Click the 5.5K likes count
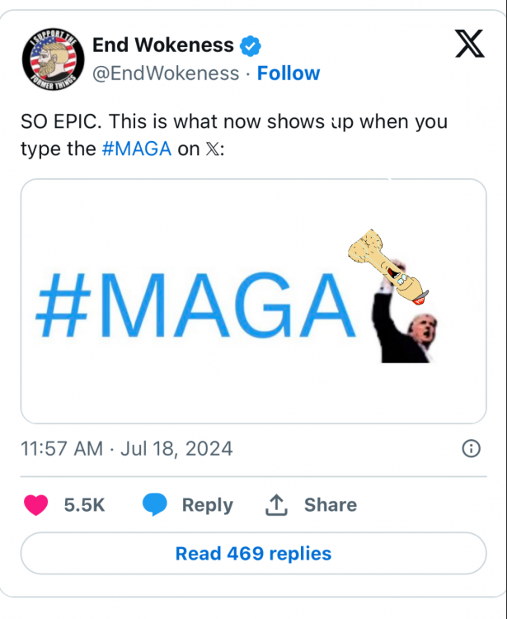This screenshot has width=507, height=619. pyautogui.click(x=84, y=505)
